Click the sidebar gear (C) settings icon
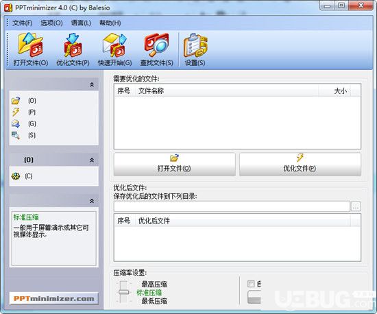 click(x=16, y=176)
